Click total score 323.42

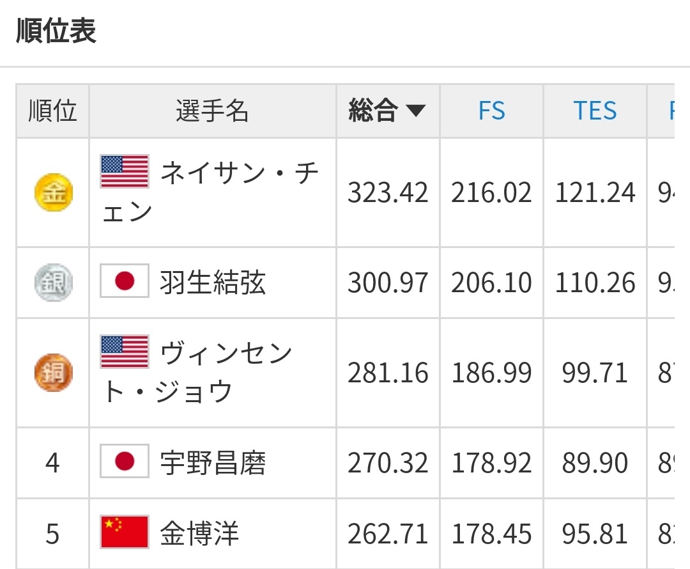click(x=388, y=192)
